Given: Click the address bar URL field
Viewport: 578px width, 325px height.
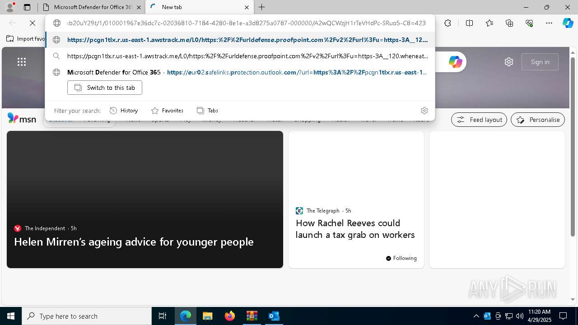Looking at the screenshot, I should [246, 23].
